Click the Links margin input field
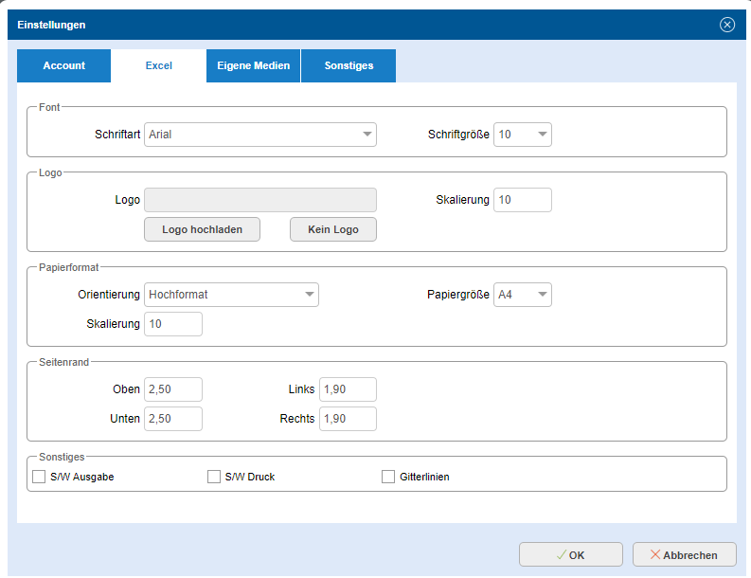This screenshot has height=578, width=751. (348, 389)
